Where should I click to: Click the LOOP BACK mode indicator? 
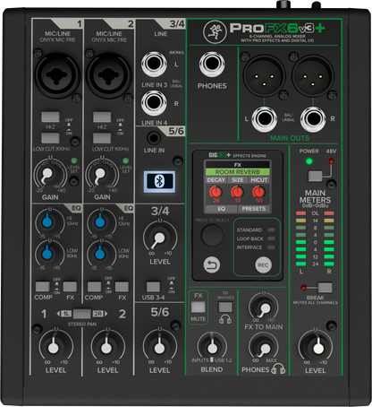271,238
